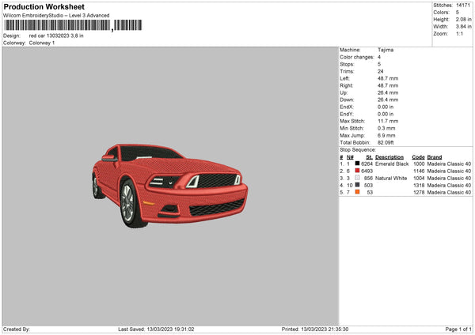Click the 'Page 1 of 1' footer text
Viewport: 475px width, 335px height.
(458, 329)
